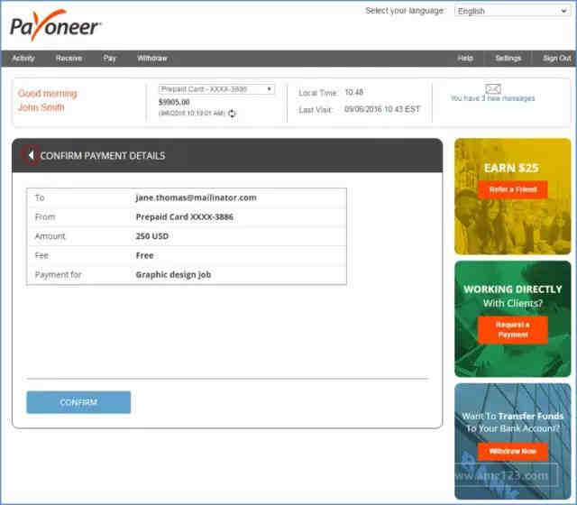577x505 pixels.
Task: Click the Sign Out link
Action: (557, 58)
